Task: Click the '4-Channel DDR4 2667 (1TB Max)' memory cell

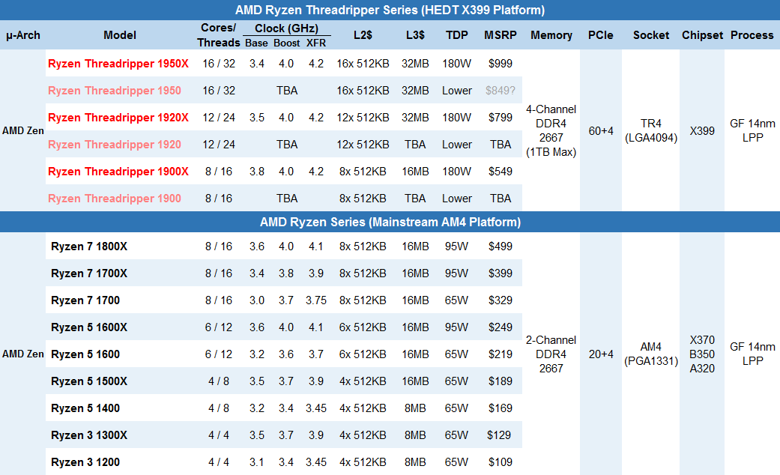Action: (x=551, y=131)
